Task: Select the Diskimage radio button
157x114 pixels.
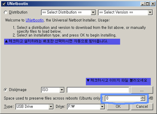Action: point(6,90)
